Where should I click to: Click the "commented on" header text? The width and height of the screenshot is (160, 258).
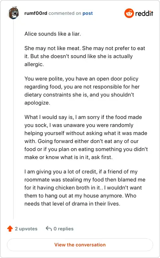pos(65,13)
